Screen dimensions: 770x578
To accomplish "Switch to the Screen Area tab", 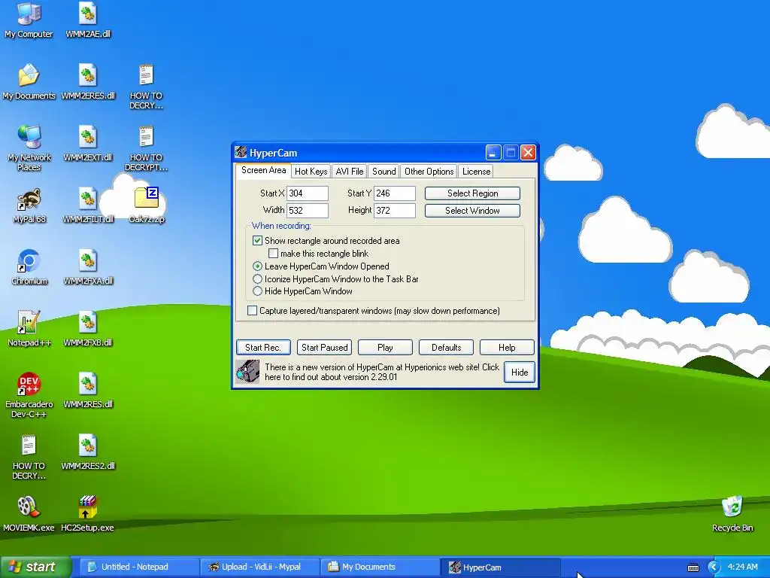I will coord(264,170).
